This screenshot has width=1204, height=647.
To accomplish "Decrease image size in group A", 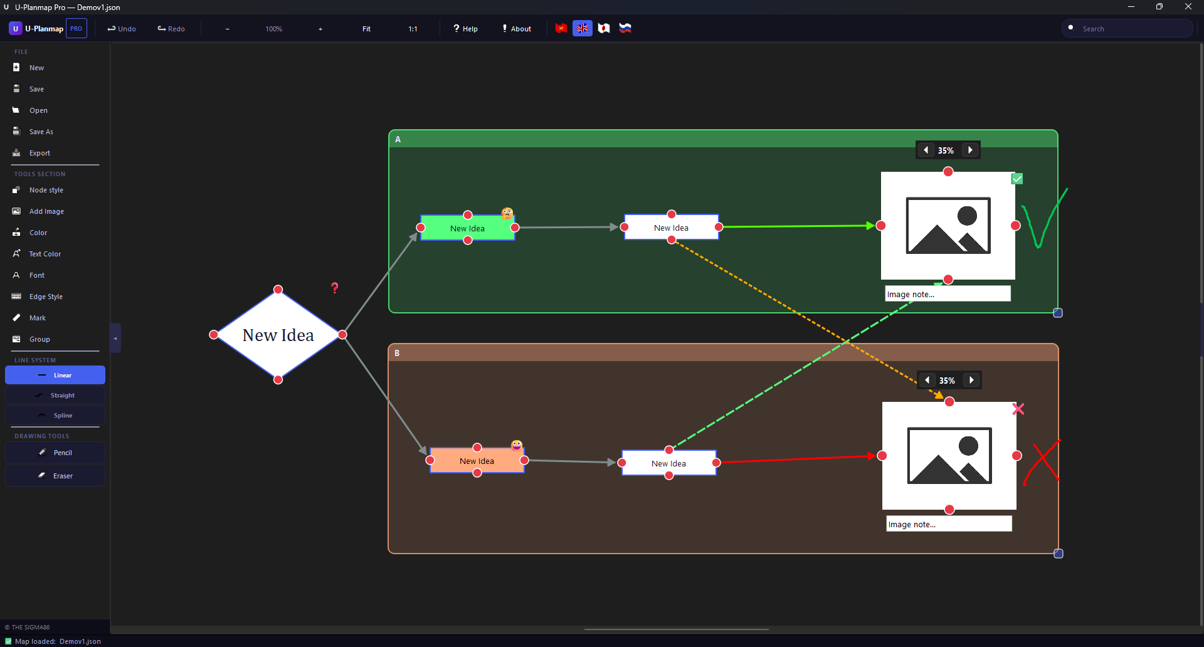I will click(926, 150).
